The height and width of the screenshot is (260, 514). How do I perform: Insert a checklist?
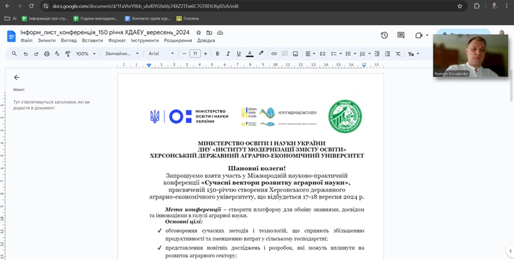coord(333,54)
